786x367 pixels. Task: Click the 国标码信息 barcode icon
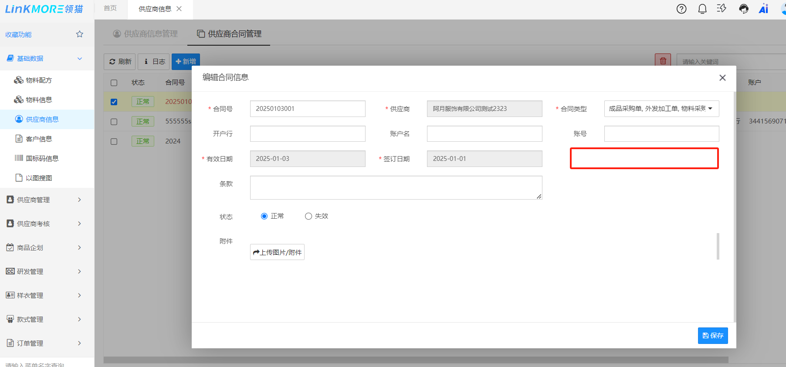19,158
